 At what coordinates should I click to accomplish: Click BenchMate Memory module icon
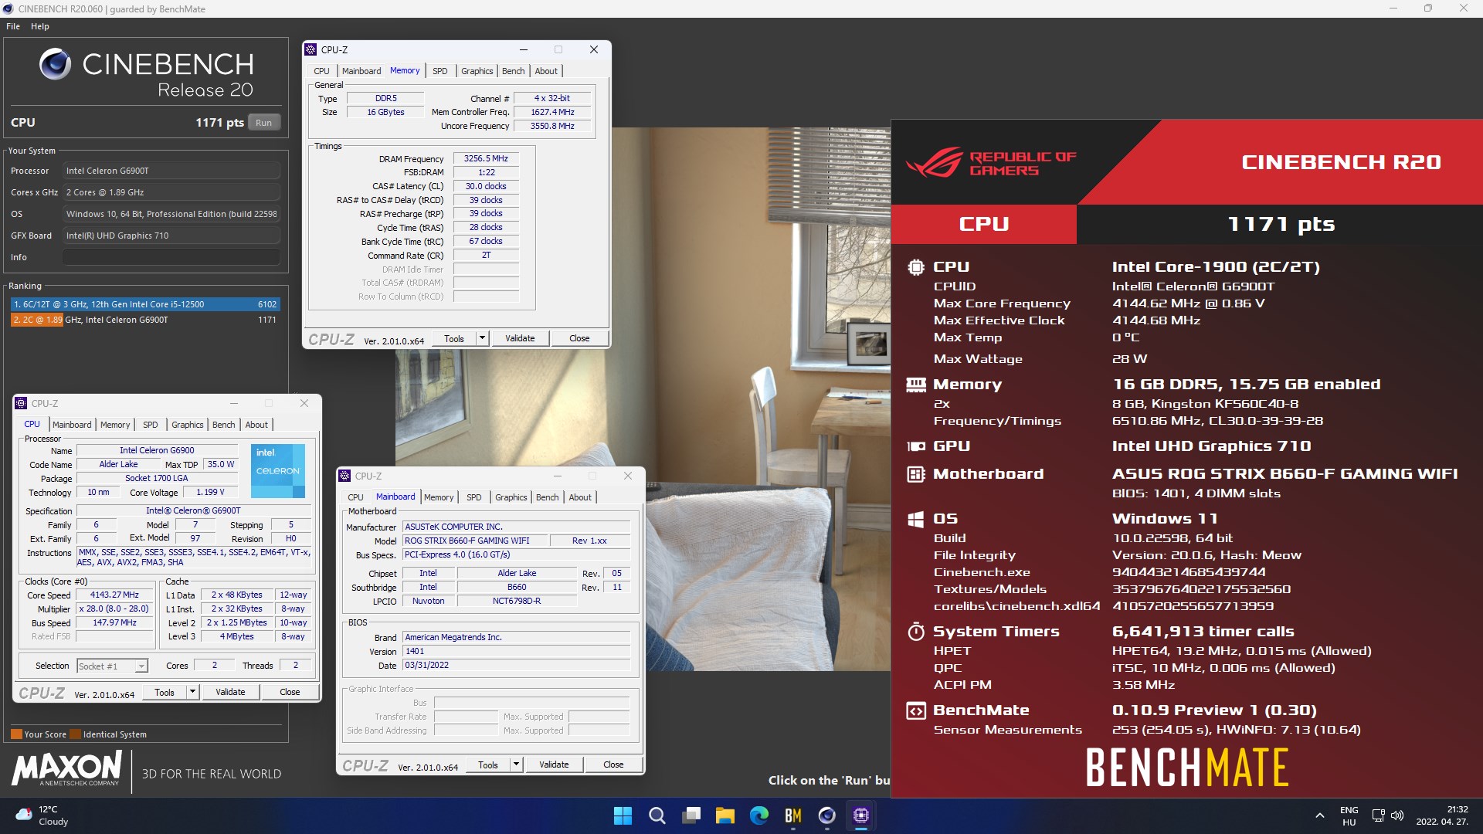click(x=916, y=384)
